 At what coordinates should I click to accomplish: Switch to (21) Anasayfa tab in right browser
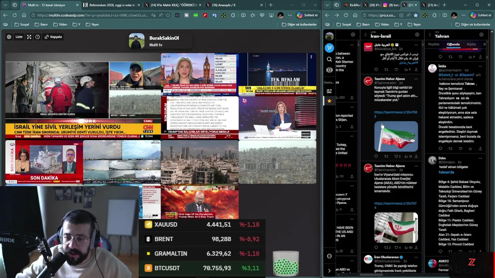tap(430, 5)
